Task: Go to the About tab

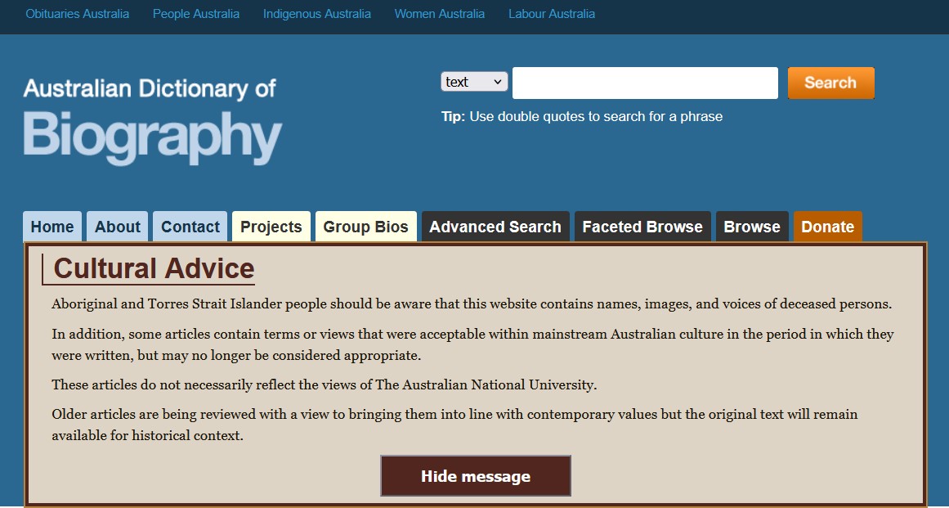Action: 118,227
